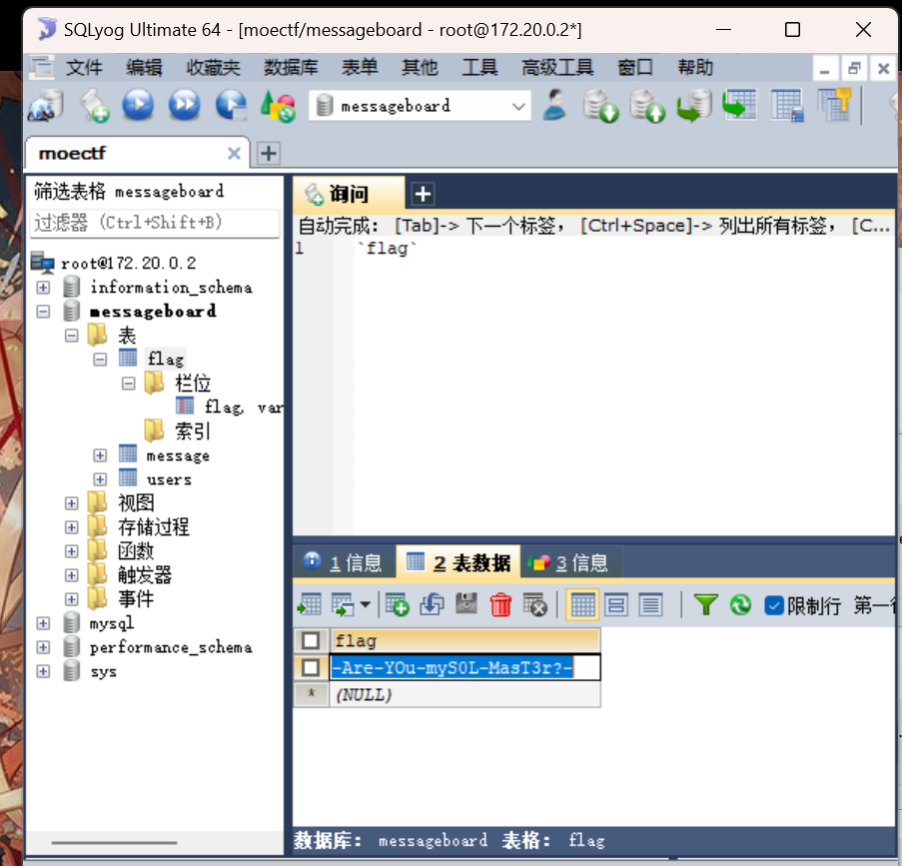Open the 文件 menu

coord(84,68)
